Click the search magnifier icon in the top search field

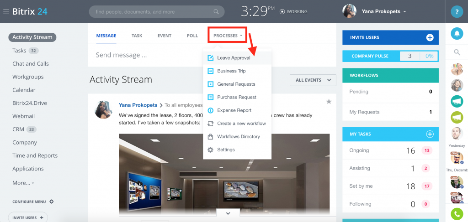tap(216, 12)
